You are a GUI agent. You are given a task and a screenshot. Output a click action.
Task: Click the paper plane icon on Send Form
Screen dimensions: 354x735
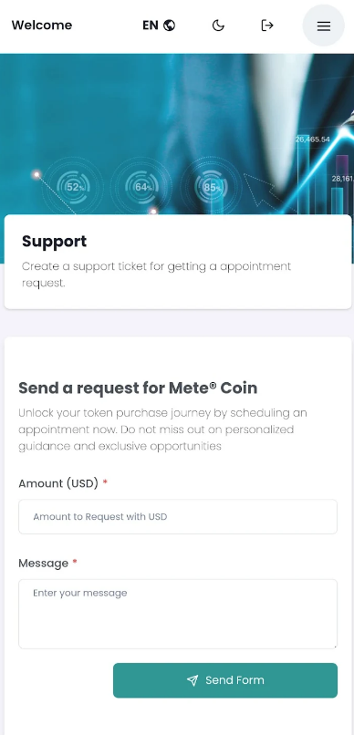pyautogui.click(x=193, y=680)
